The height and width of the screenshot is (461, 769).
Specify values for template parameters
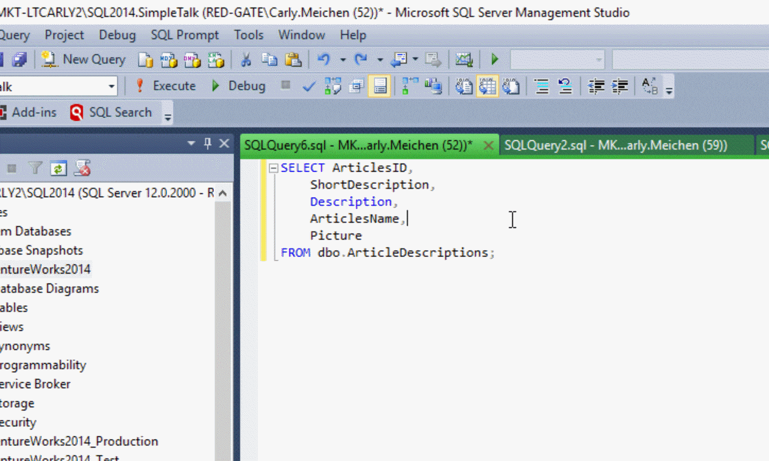coord(650,86)
